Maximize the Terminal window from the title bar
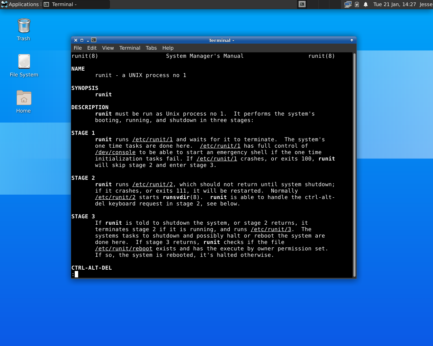 point(82,40)
